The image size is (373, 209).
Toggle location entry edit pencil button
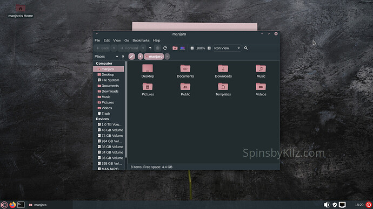coord(131,57)
